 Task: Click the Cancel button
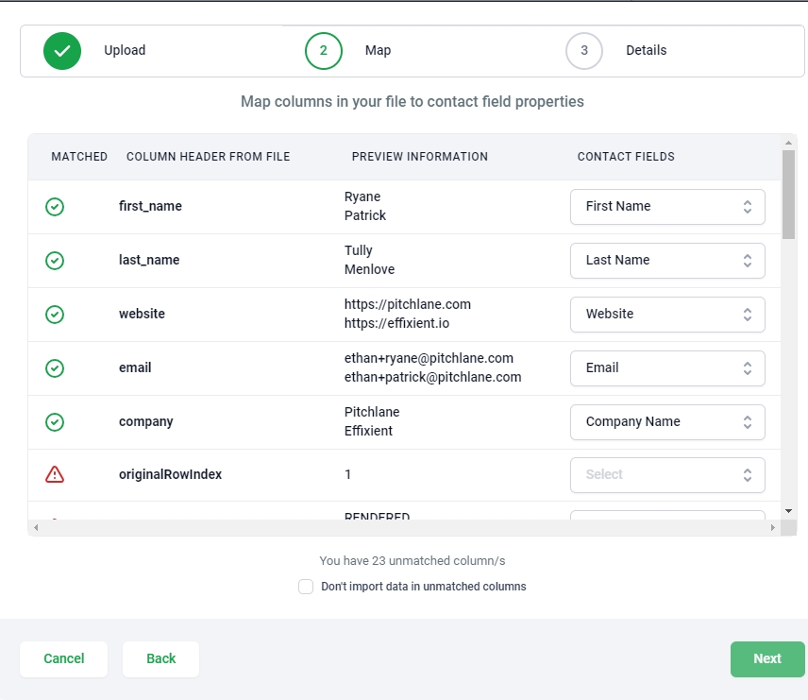(x=64, y=659)
